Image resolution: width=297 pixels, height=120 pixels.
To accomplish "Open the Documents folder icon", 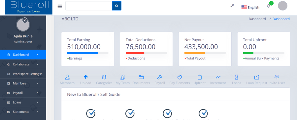I will [141, 77].
